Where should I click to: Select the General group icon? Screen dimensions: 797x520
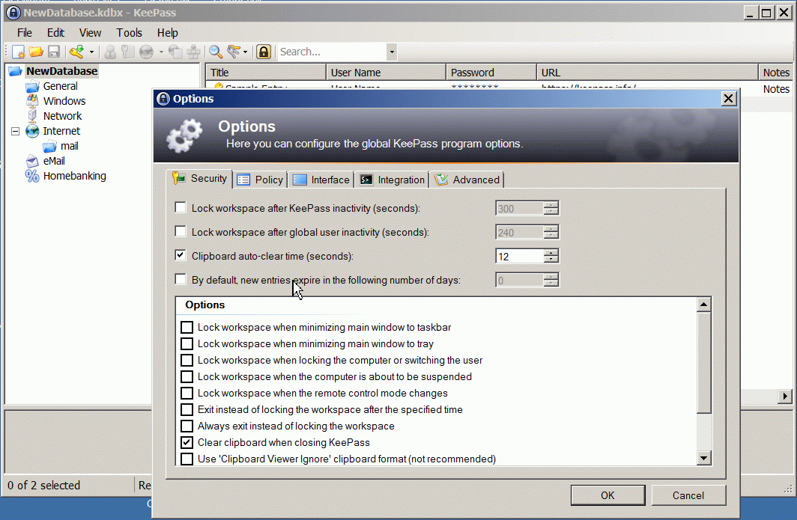[32, 86]
